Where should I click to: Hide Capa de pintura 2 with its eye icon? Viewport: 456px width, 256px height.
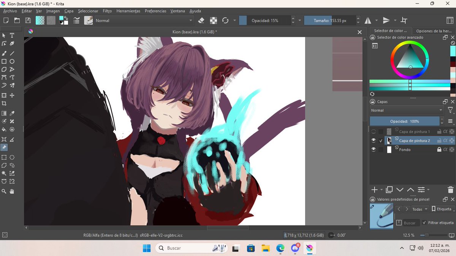[374, 140]
